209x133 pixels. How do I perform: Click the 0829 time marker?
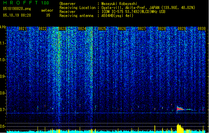182,29
